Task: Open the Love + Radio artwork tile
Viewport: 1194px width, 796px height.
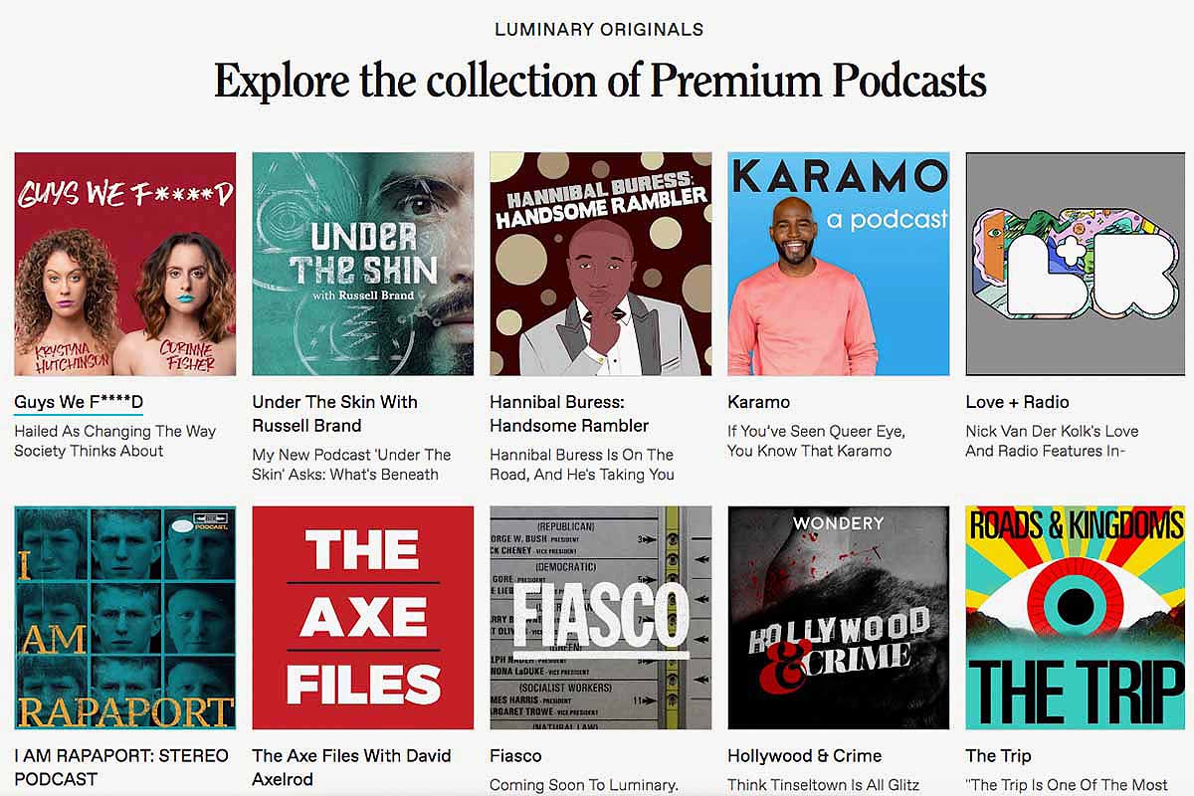Action: [x=1080, y=264]
